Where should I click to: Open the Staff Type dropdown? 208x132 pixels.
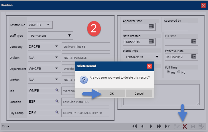click(x=69, y=35)
